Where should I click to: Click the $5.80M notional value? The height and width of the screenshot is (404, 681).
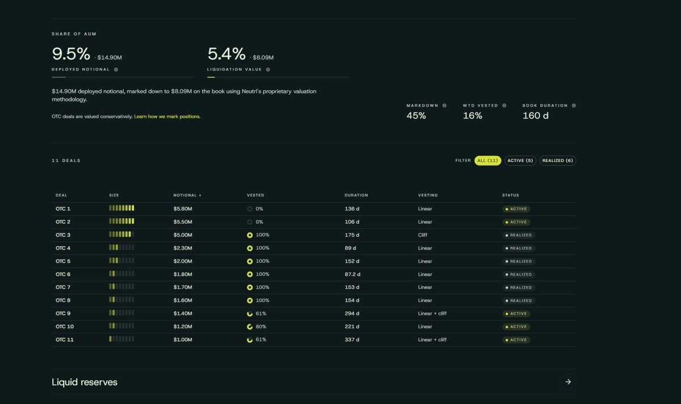click(x=183, y=209)
